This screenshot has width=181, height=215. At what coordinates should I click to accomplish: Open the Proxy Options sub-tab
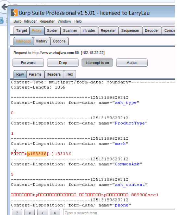pos(59,41)
